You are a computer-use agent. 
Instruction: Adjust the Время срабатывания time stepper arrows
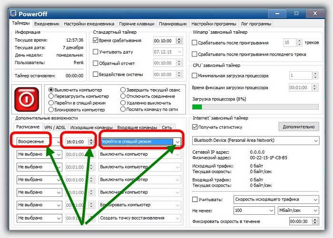179,41
